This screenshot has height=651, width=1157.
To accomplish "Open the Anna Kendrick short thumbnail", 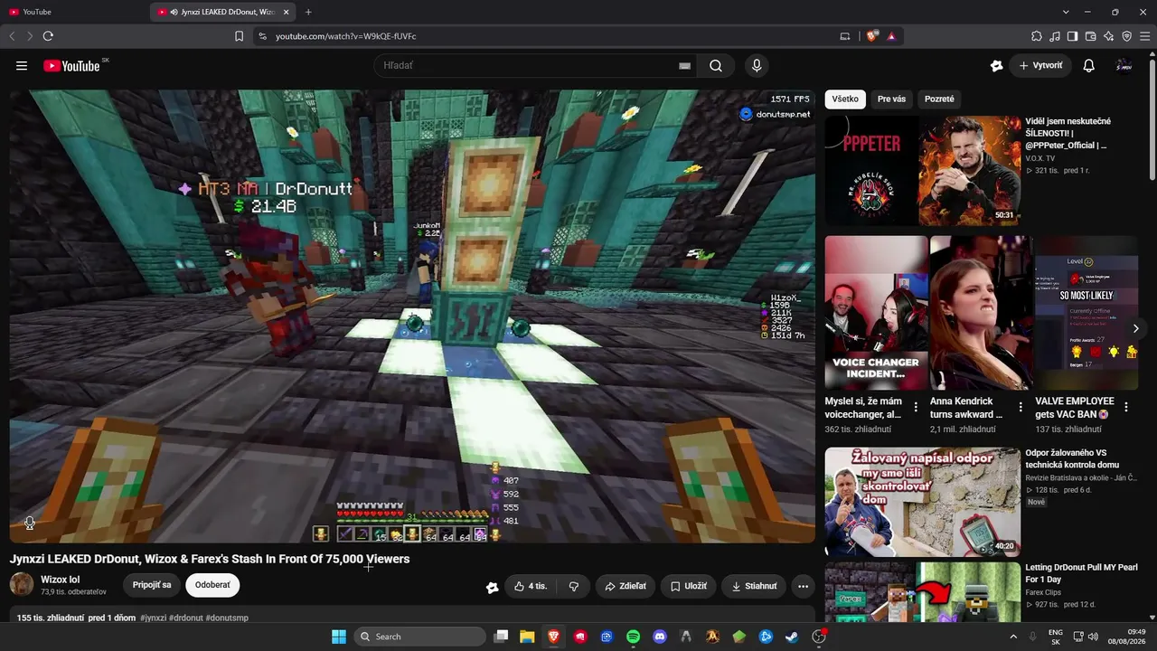I will coord(981,313).
